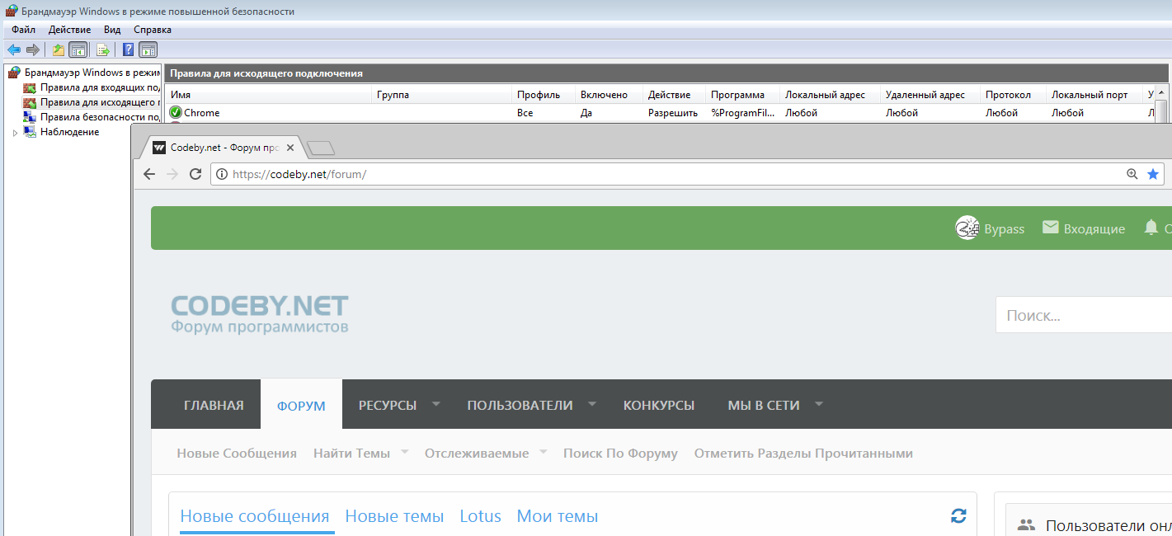Screen dimensions: 1172x536
Task: Click the blue refresh icon in posts panel
Action: [x=958, y=516]
